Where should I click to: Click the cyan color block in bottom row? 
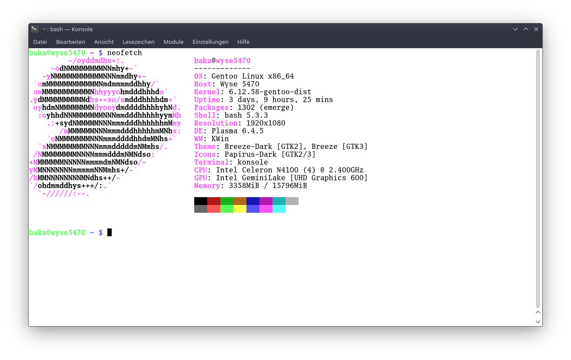tap(279, 209)
